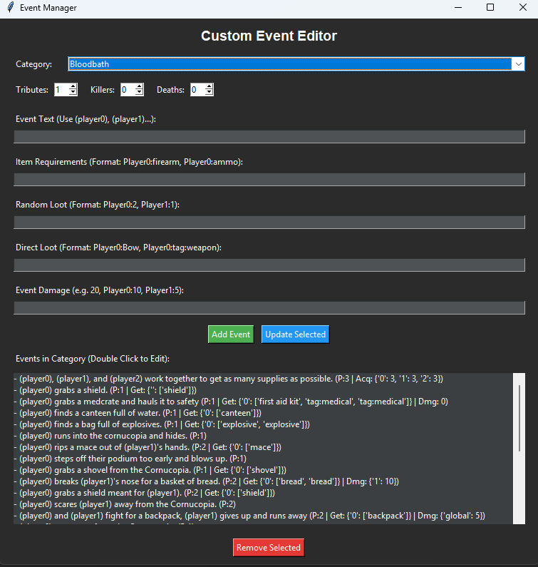This screenshot has width=538, height=567.
Task: Decrease the Tributes spinner value
Action: click(73, 93)
